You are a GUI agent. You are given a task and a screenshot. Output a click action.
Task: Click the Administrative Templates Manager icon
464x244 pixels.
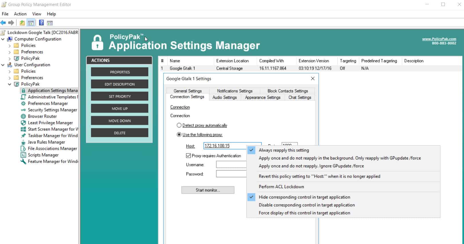[23, 97]
